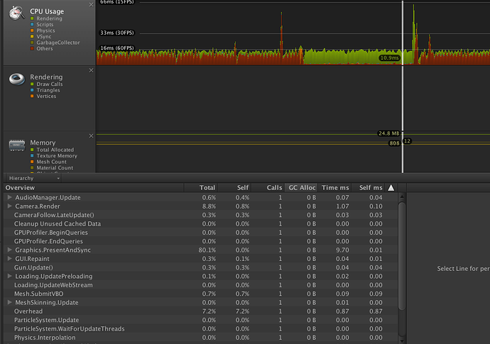Image resolution: width=490 pixels, height=344 pixels.
Task: Select ParticleSystem.WaitForUpdateThreads row
Action: tap(201, 328)
